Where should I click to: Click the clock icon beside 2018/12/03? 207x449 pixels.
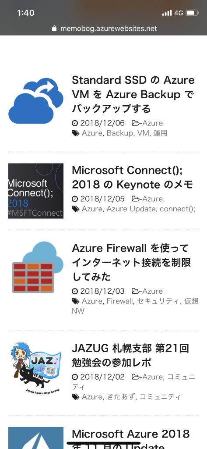(x=75, y=291)
